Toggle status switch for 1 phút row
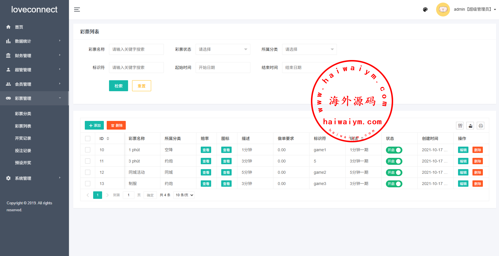Screen dimensions: 499x256 (x=394, y=150)
